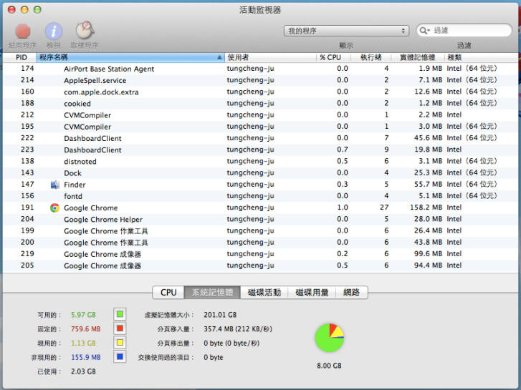The width and height of the screenshot is (521, 390).
Task: Click the 155.9 MB inactive memory value
Action: (86, 358)
